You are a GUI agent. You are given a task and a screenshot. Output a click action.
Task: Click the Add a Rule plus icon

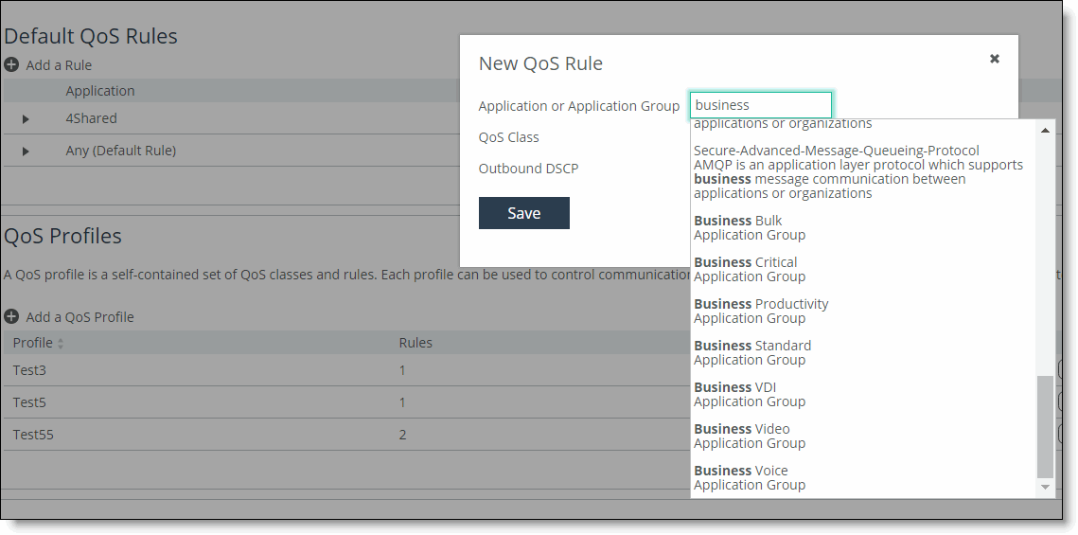click(x=11, y=65)
